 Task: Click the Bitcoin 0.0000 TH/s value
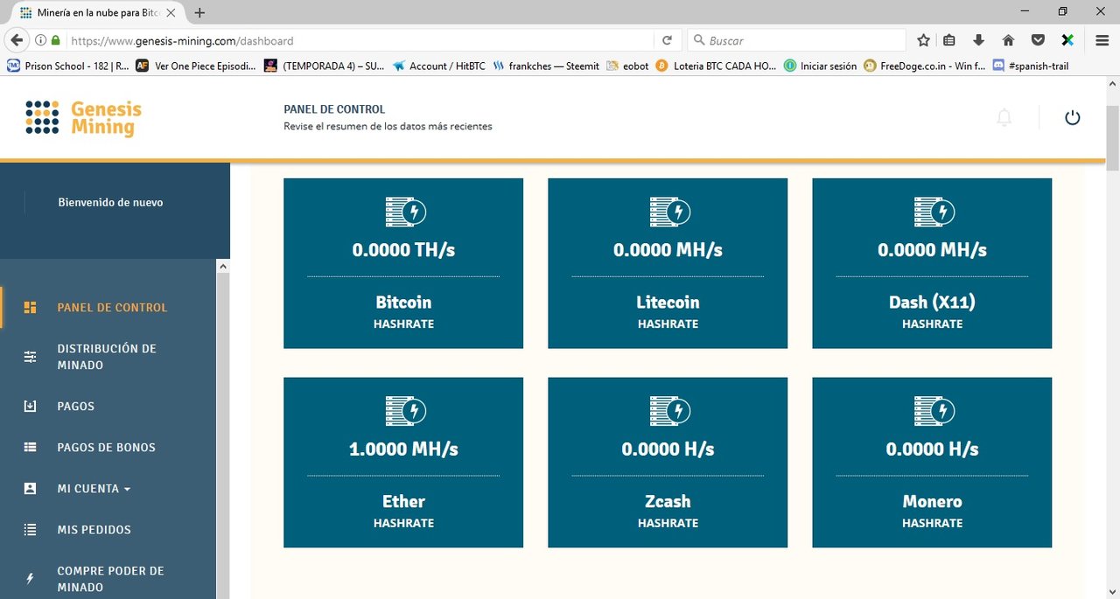click(x=403, y=250)
